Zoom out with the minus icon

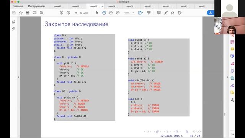click(x=111, y=13)
